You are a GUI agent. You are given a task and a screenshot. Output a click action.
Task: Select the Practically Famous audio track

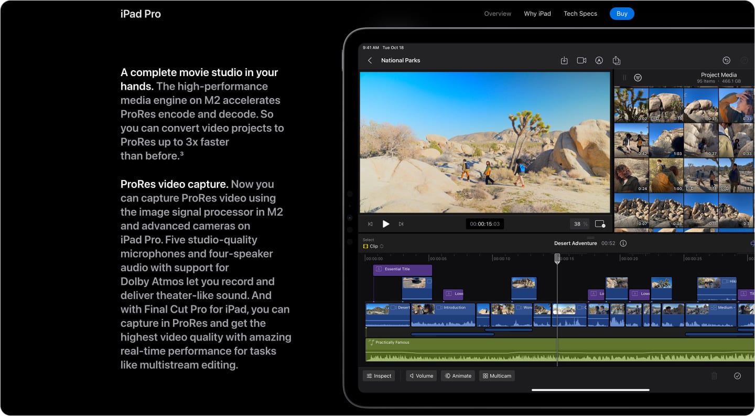coord(560,350)
